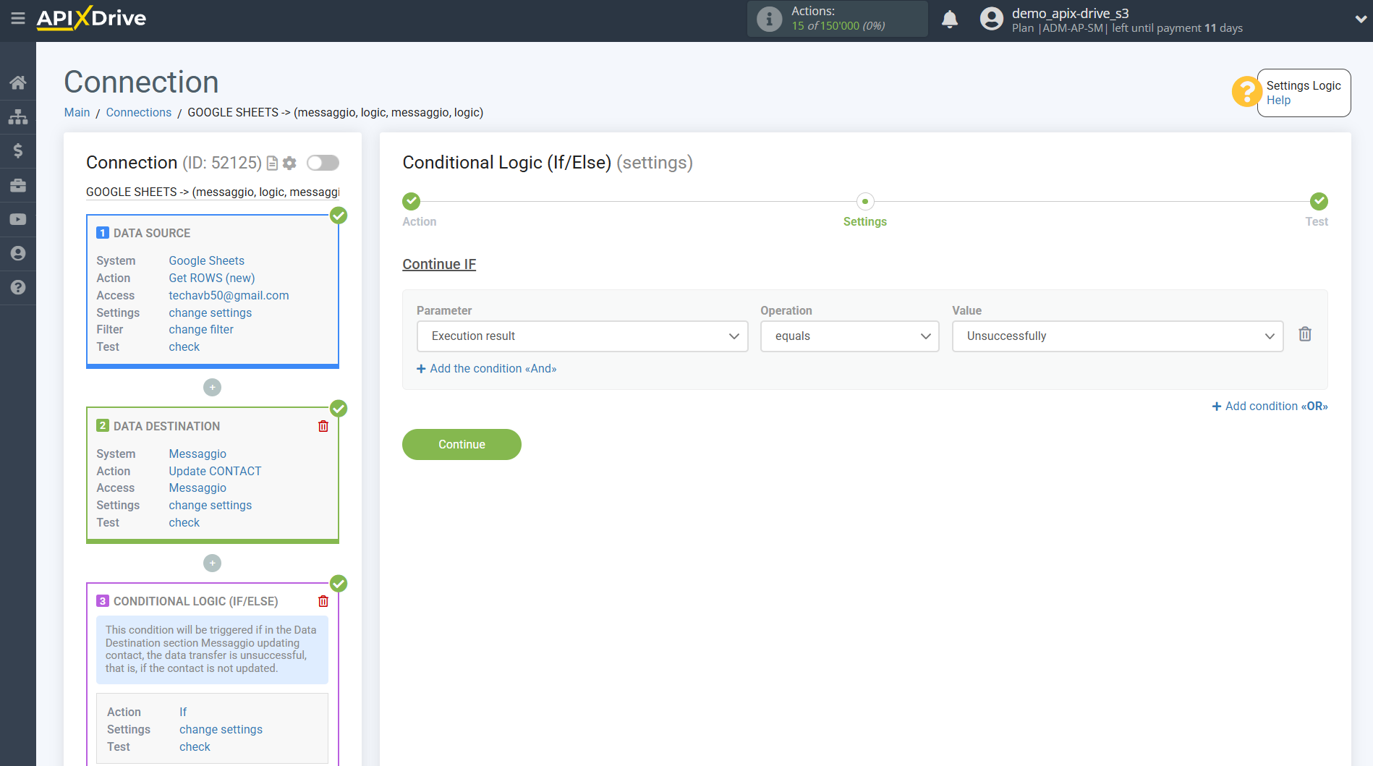Open Update CONTACT action link
Image resolution: width=1373 pixels, height=766 pixels.
pos(215,471)
